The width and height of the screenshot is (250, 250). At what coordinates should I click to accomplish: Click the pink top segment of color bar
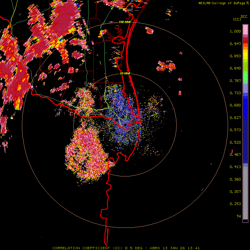[x=245, y=30]
